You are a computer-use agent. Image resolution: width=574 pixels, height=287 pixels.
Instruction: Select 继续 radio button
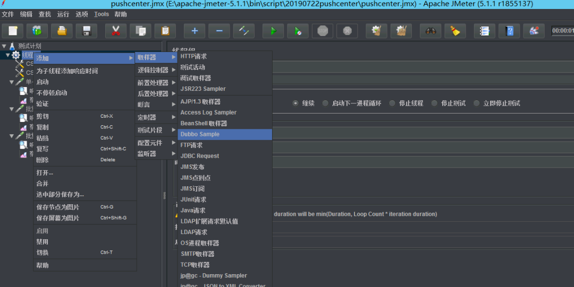point(296,103)
